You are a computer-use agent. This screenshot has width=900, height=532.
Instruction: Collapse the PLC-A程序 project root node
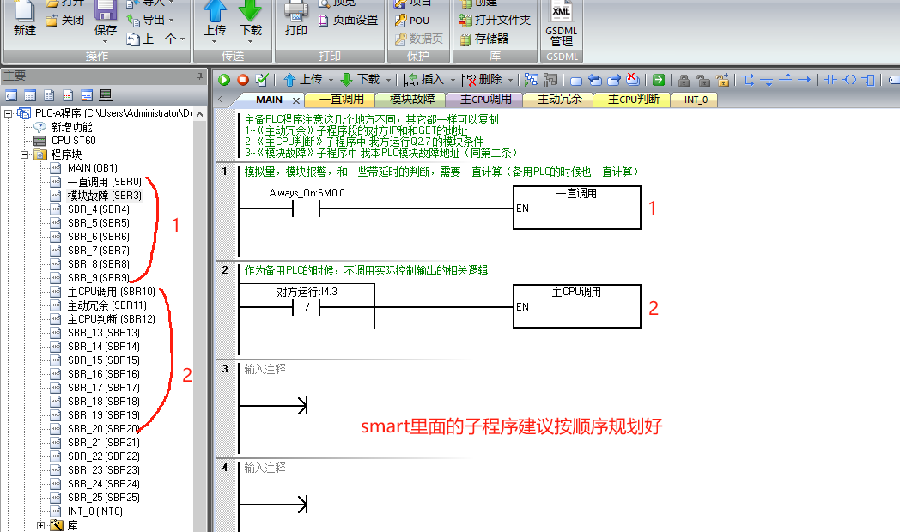click(9, 113)
